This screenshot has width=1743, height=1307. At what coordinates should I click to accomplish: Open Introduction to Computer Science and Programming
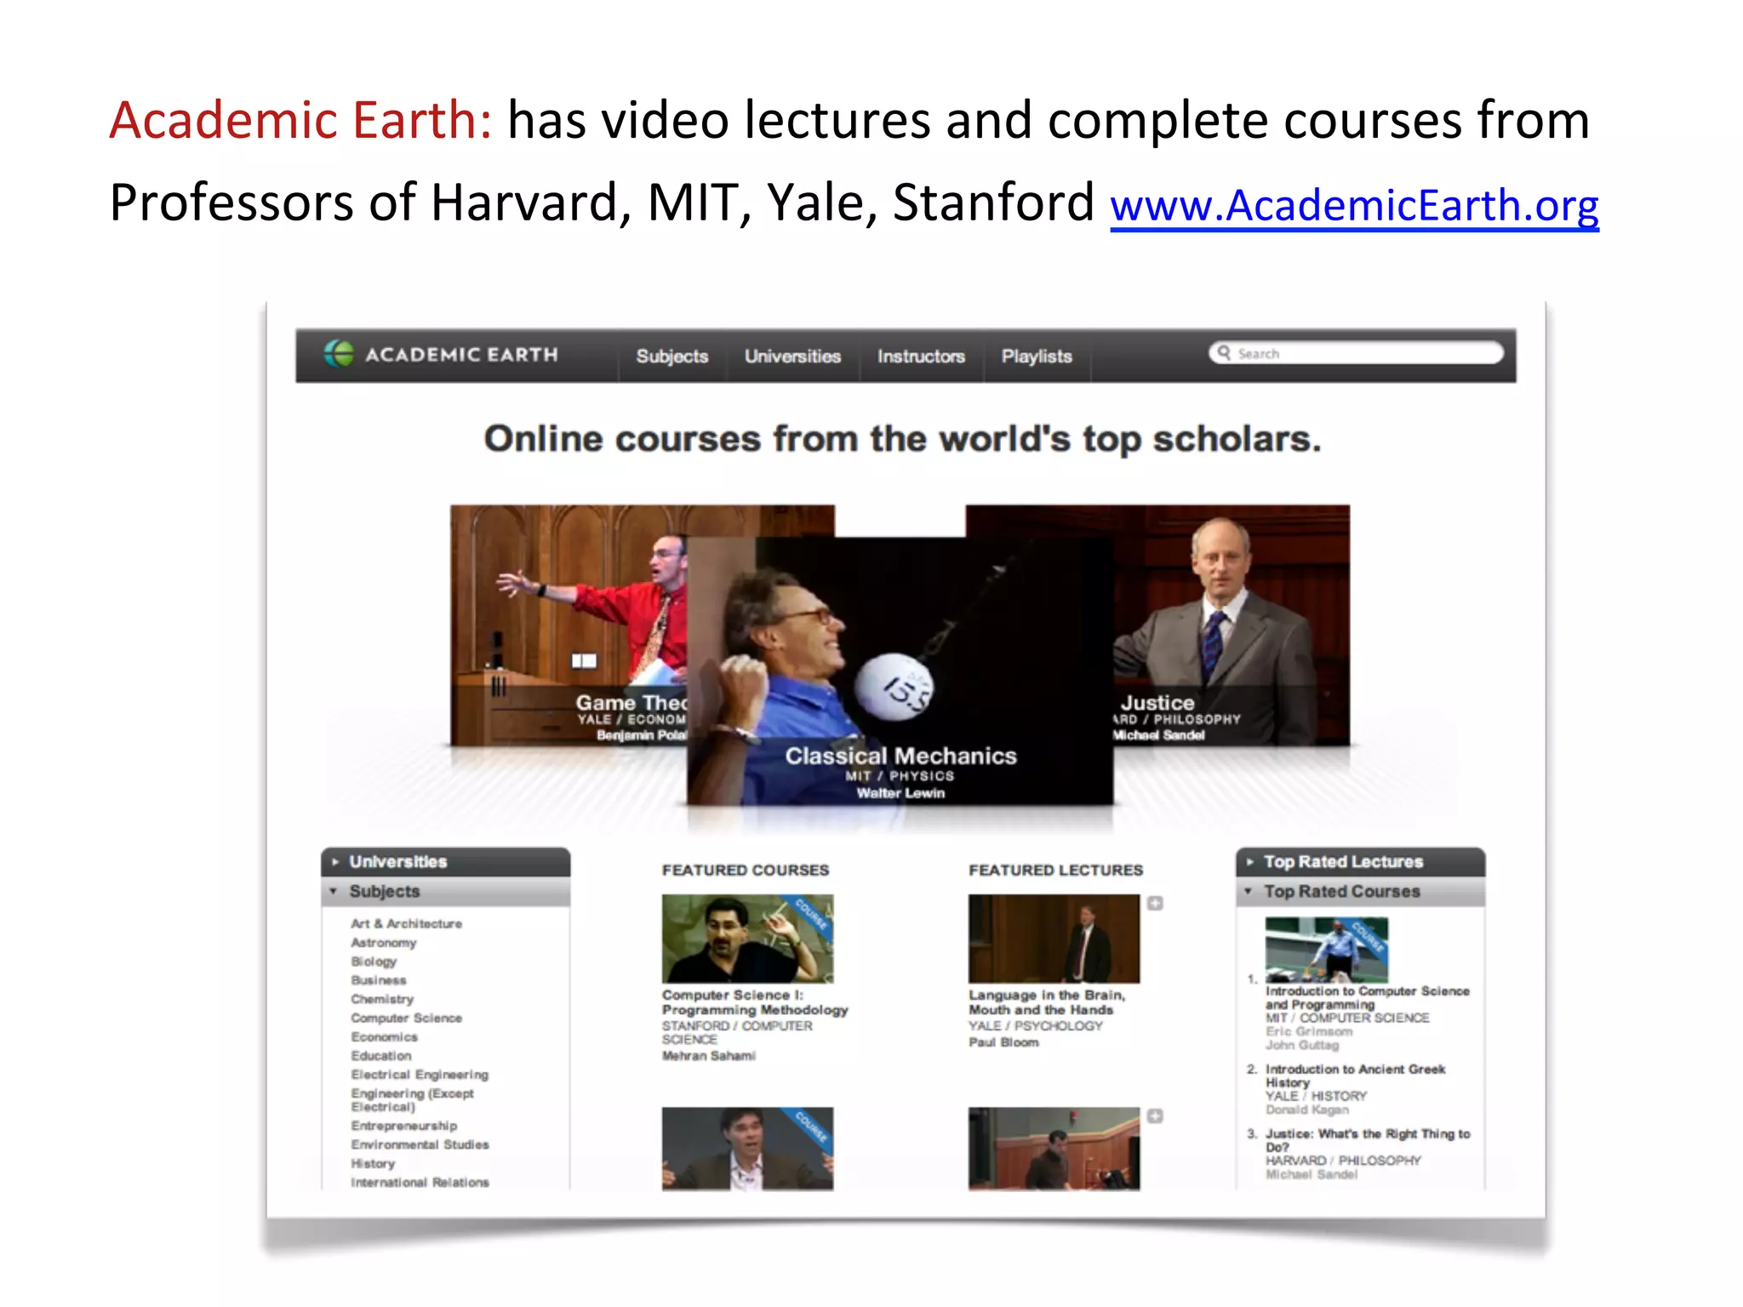click(1367, 997)
